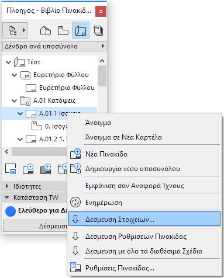Click the 'Δέσμευση' button in navigator

click(x=35, y=226)
